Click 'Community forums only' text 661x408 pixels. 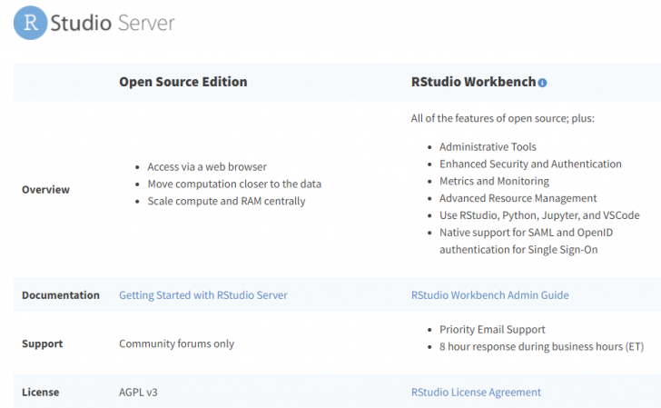click(x=177, y=343)
